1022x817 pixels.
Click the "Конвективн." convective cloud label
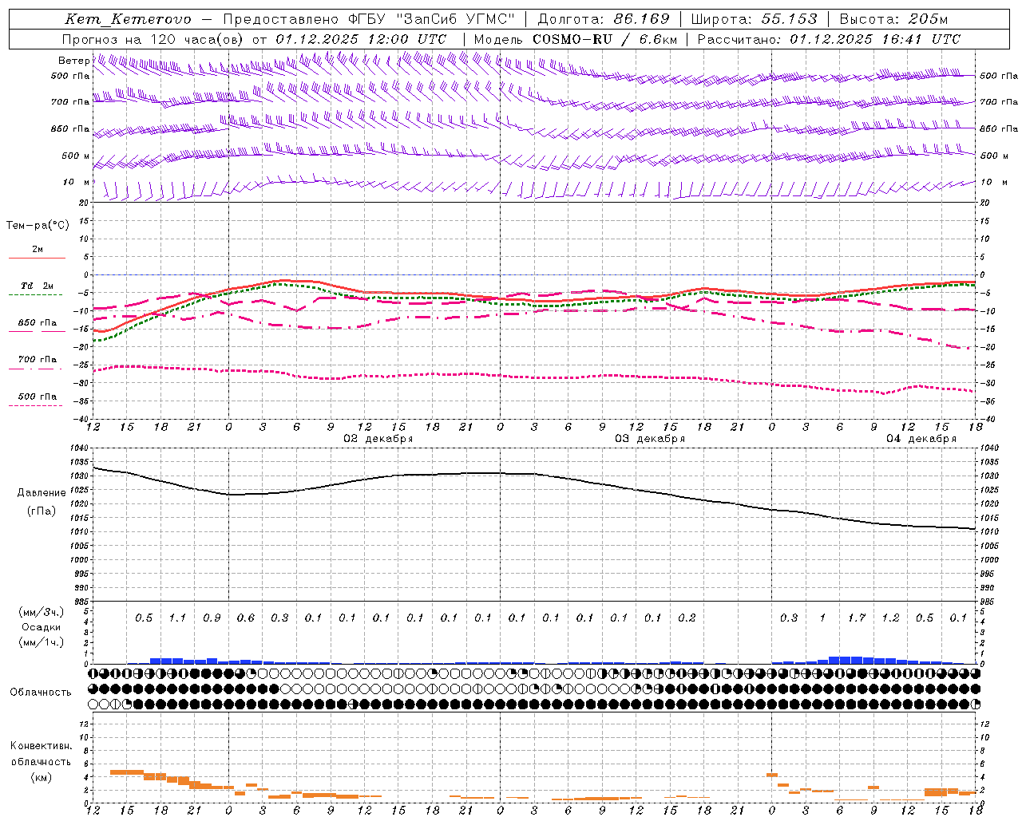42,746
